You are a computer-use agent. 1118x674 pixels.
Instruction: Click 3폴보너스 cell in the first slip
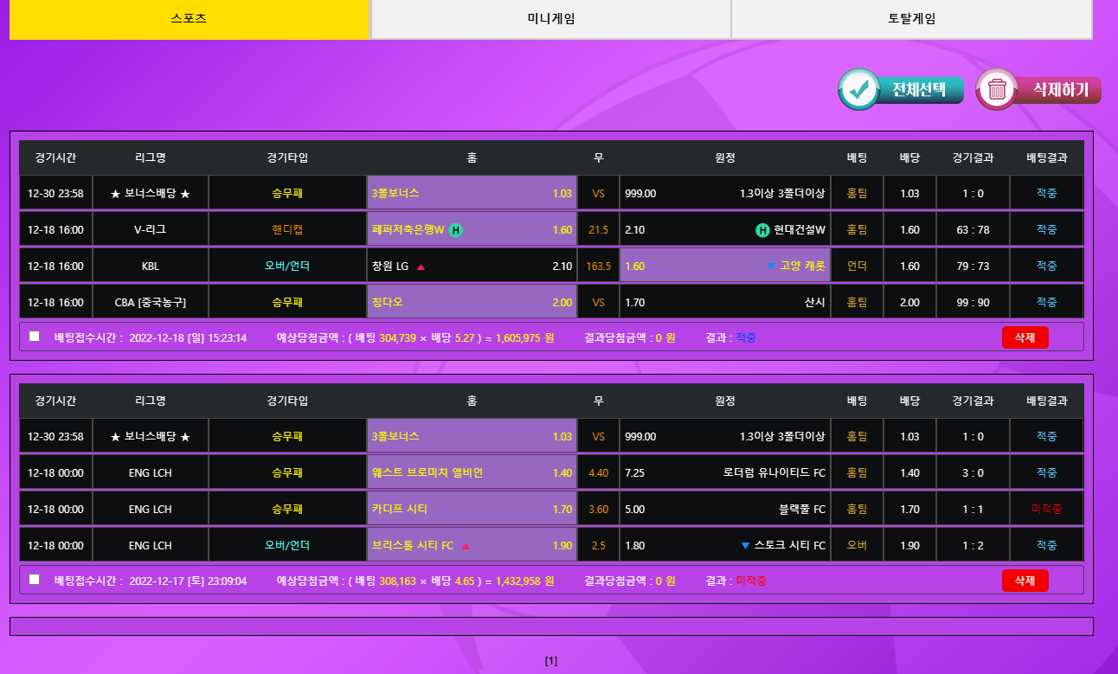click(472, 193)
